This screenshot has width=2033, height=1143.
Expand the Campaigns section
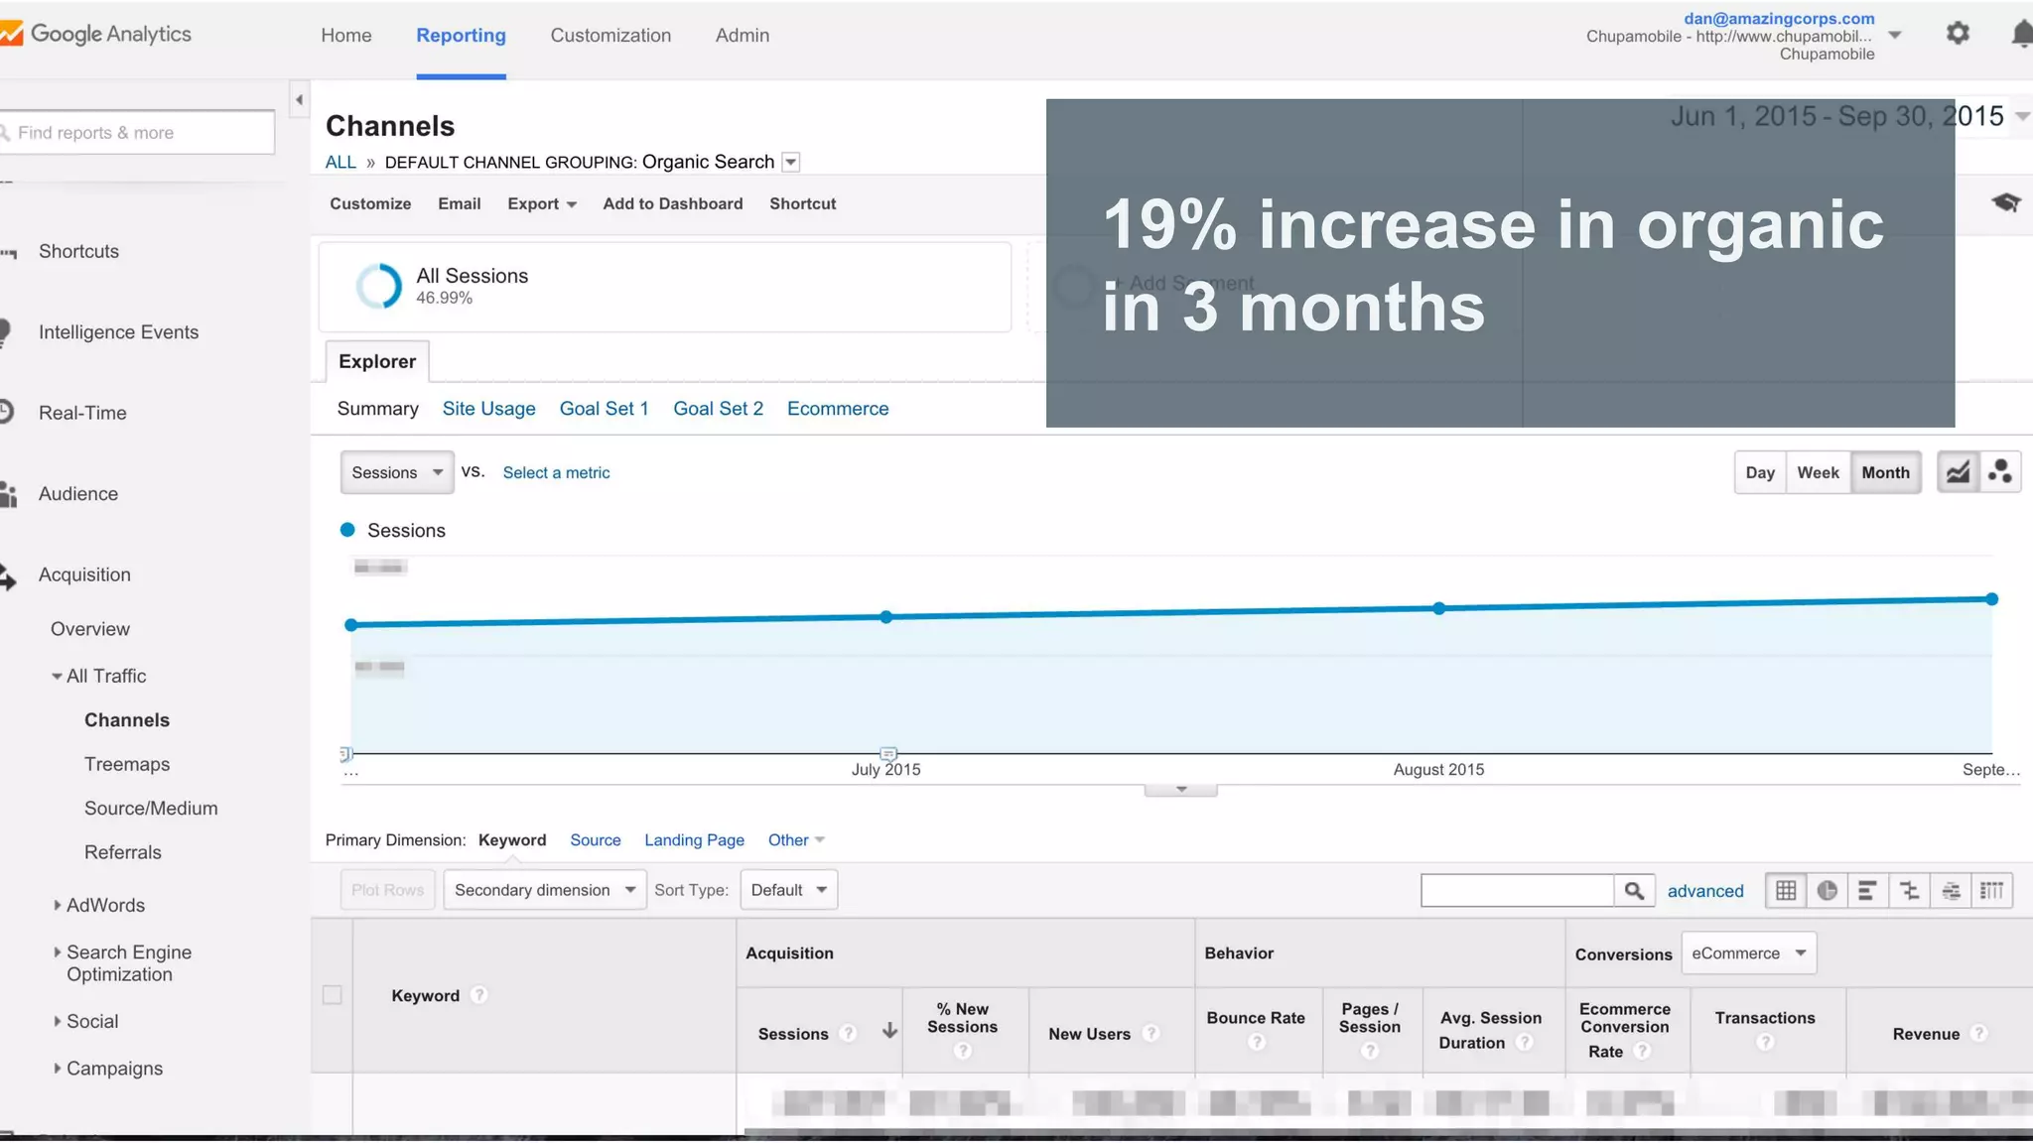tap(57, 1068)
